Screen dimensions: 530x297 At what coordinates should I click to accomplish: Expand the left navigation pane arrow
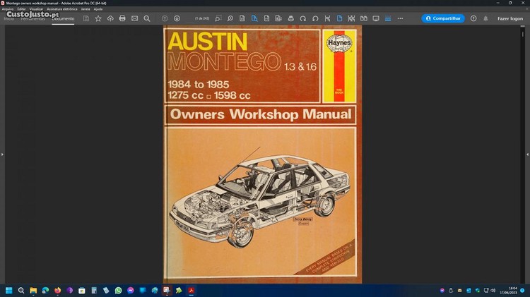(2, 153)
